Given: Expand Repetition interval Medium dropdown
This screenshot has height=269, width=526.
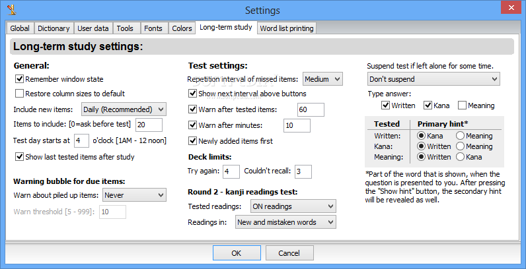Looking at the screenshot, I should pos(322,79).
